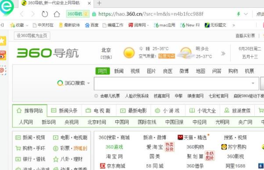Open a new tab with plus button
This screenshot has width=264, height=170.
(100, 3)
